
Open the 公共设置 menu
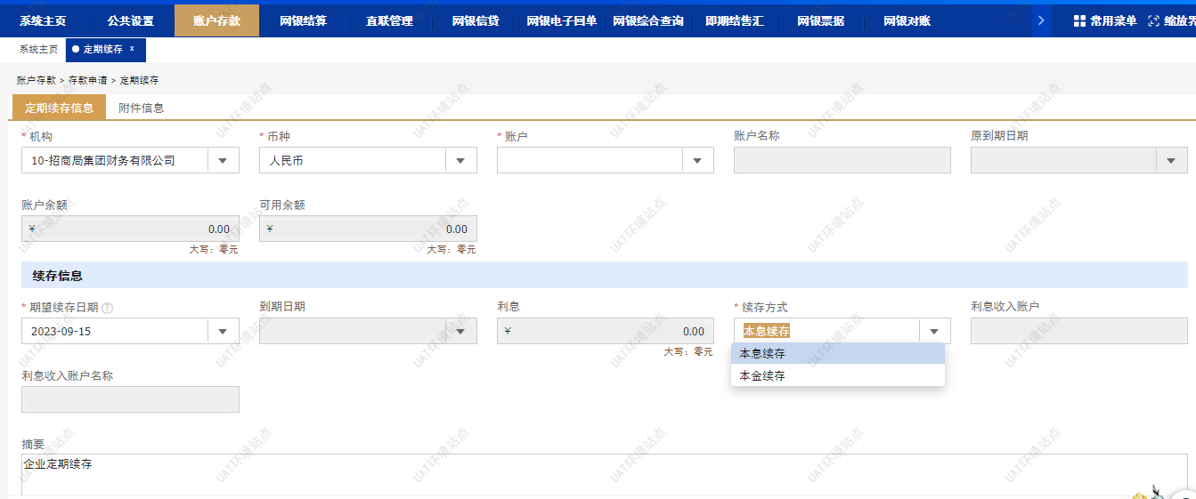[x=130, y=20]
